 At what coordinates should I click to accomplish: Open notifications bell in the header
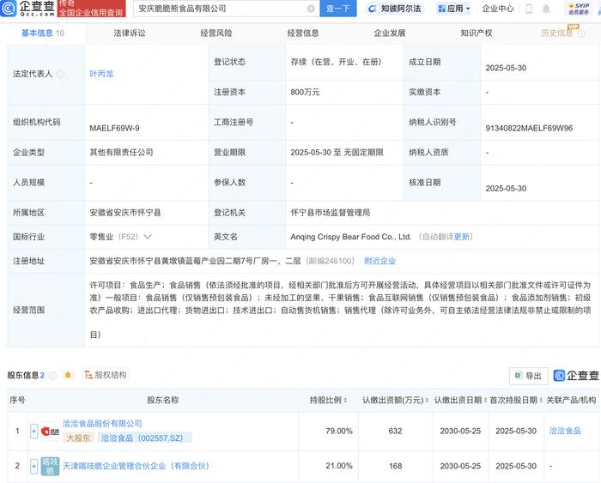point(546,9)
